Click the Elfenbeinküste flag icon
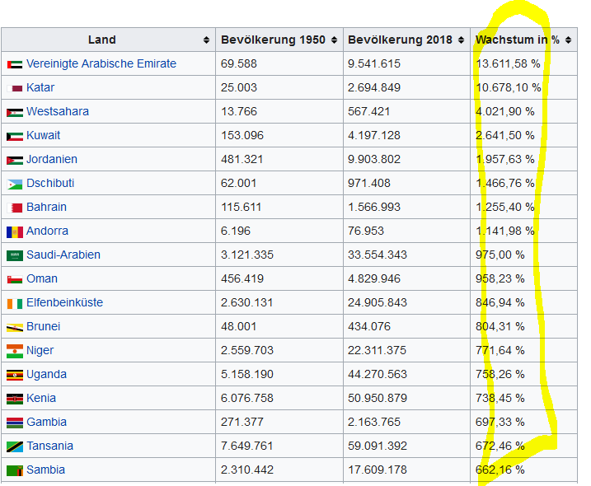Screen dimensions: 591x486 (15, 303)
